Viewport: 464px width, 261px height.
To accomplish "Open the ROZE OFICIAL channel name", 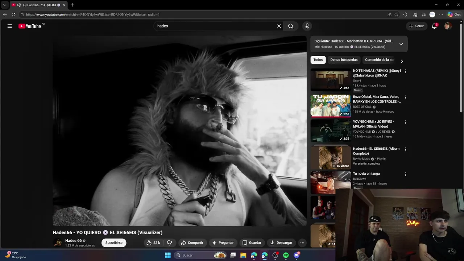I will tap(362, 107).
